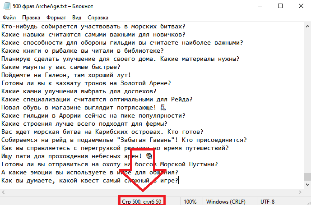Image resolution: width=311 pixels, height=205 pixels.
Task: Click the vertical scrollbar thumb
Action: coord(307,176)
